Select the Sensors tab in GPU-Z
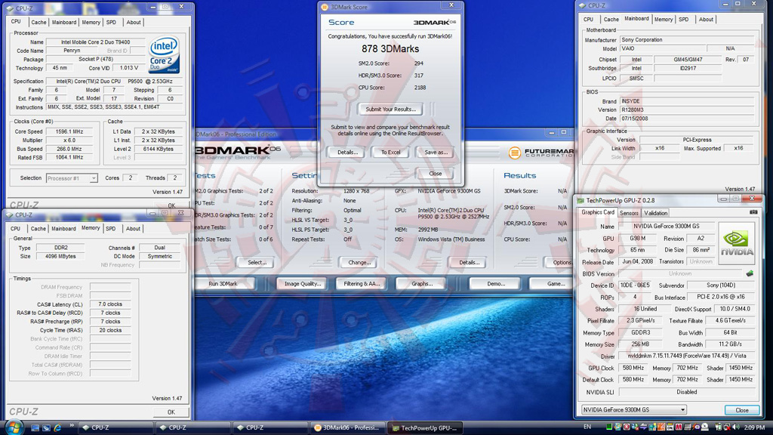 click(x=629, y=213)
